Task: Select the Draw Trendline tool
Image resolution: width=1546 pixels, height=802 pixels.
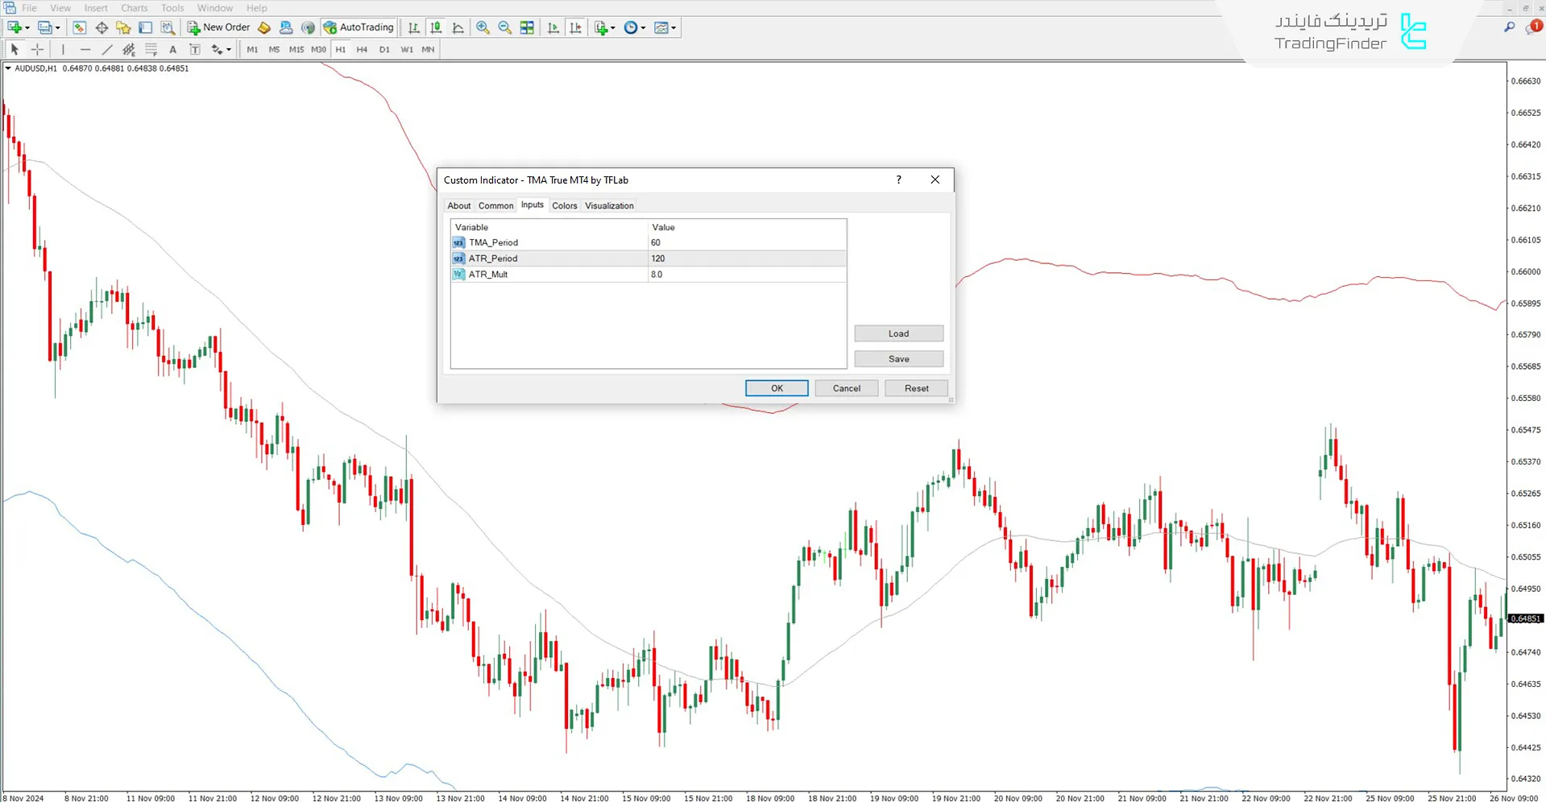Action: [x=107, y=49]
